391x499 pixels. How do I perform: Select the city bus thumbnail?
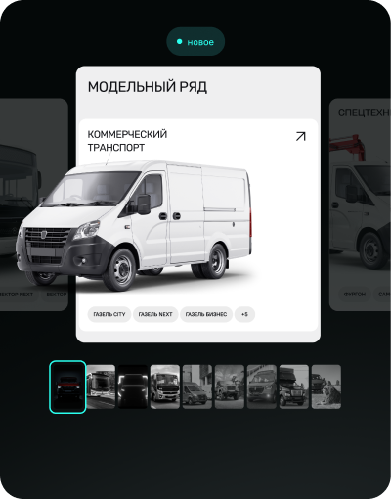tap(101, 386)
